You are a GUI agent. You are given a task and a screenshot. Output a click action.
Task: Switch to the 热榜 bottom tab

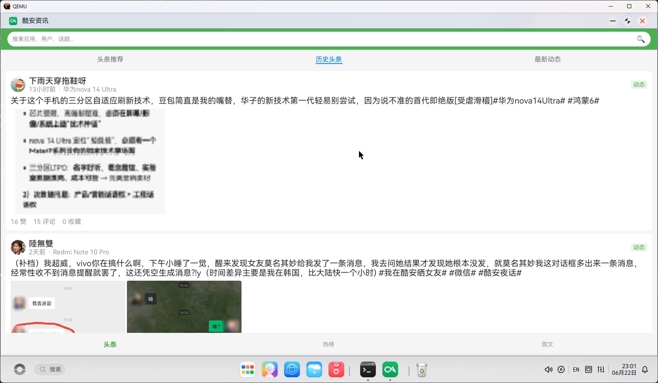(329, 344)
